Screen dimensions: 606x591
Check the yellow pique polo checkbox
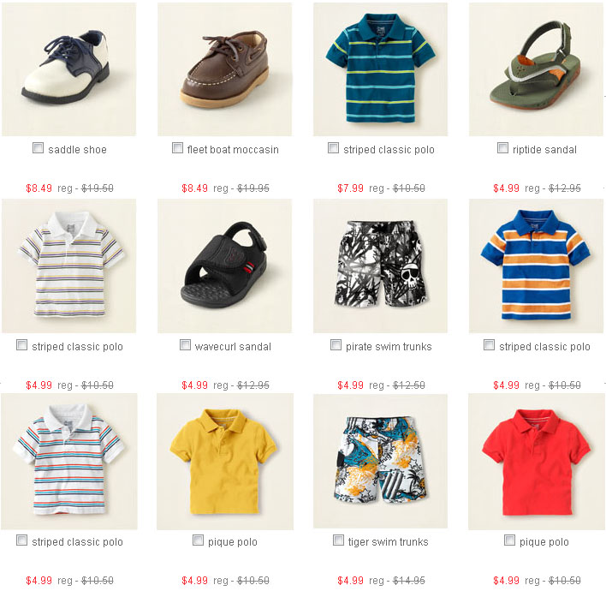198,540
